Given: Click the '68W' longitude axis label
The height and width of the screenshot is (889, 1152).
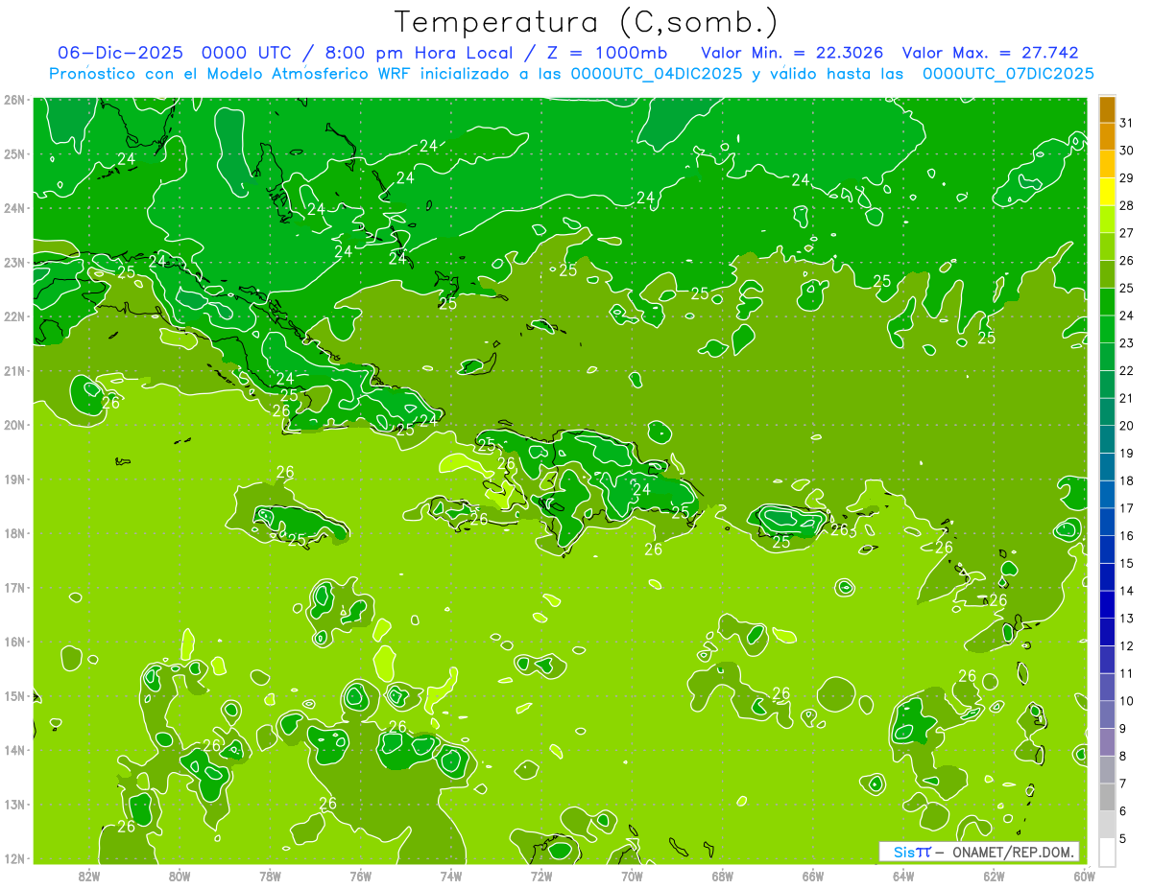Looking at the screenshot, I should point(723,876).
